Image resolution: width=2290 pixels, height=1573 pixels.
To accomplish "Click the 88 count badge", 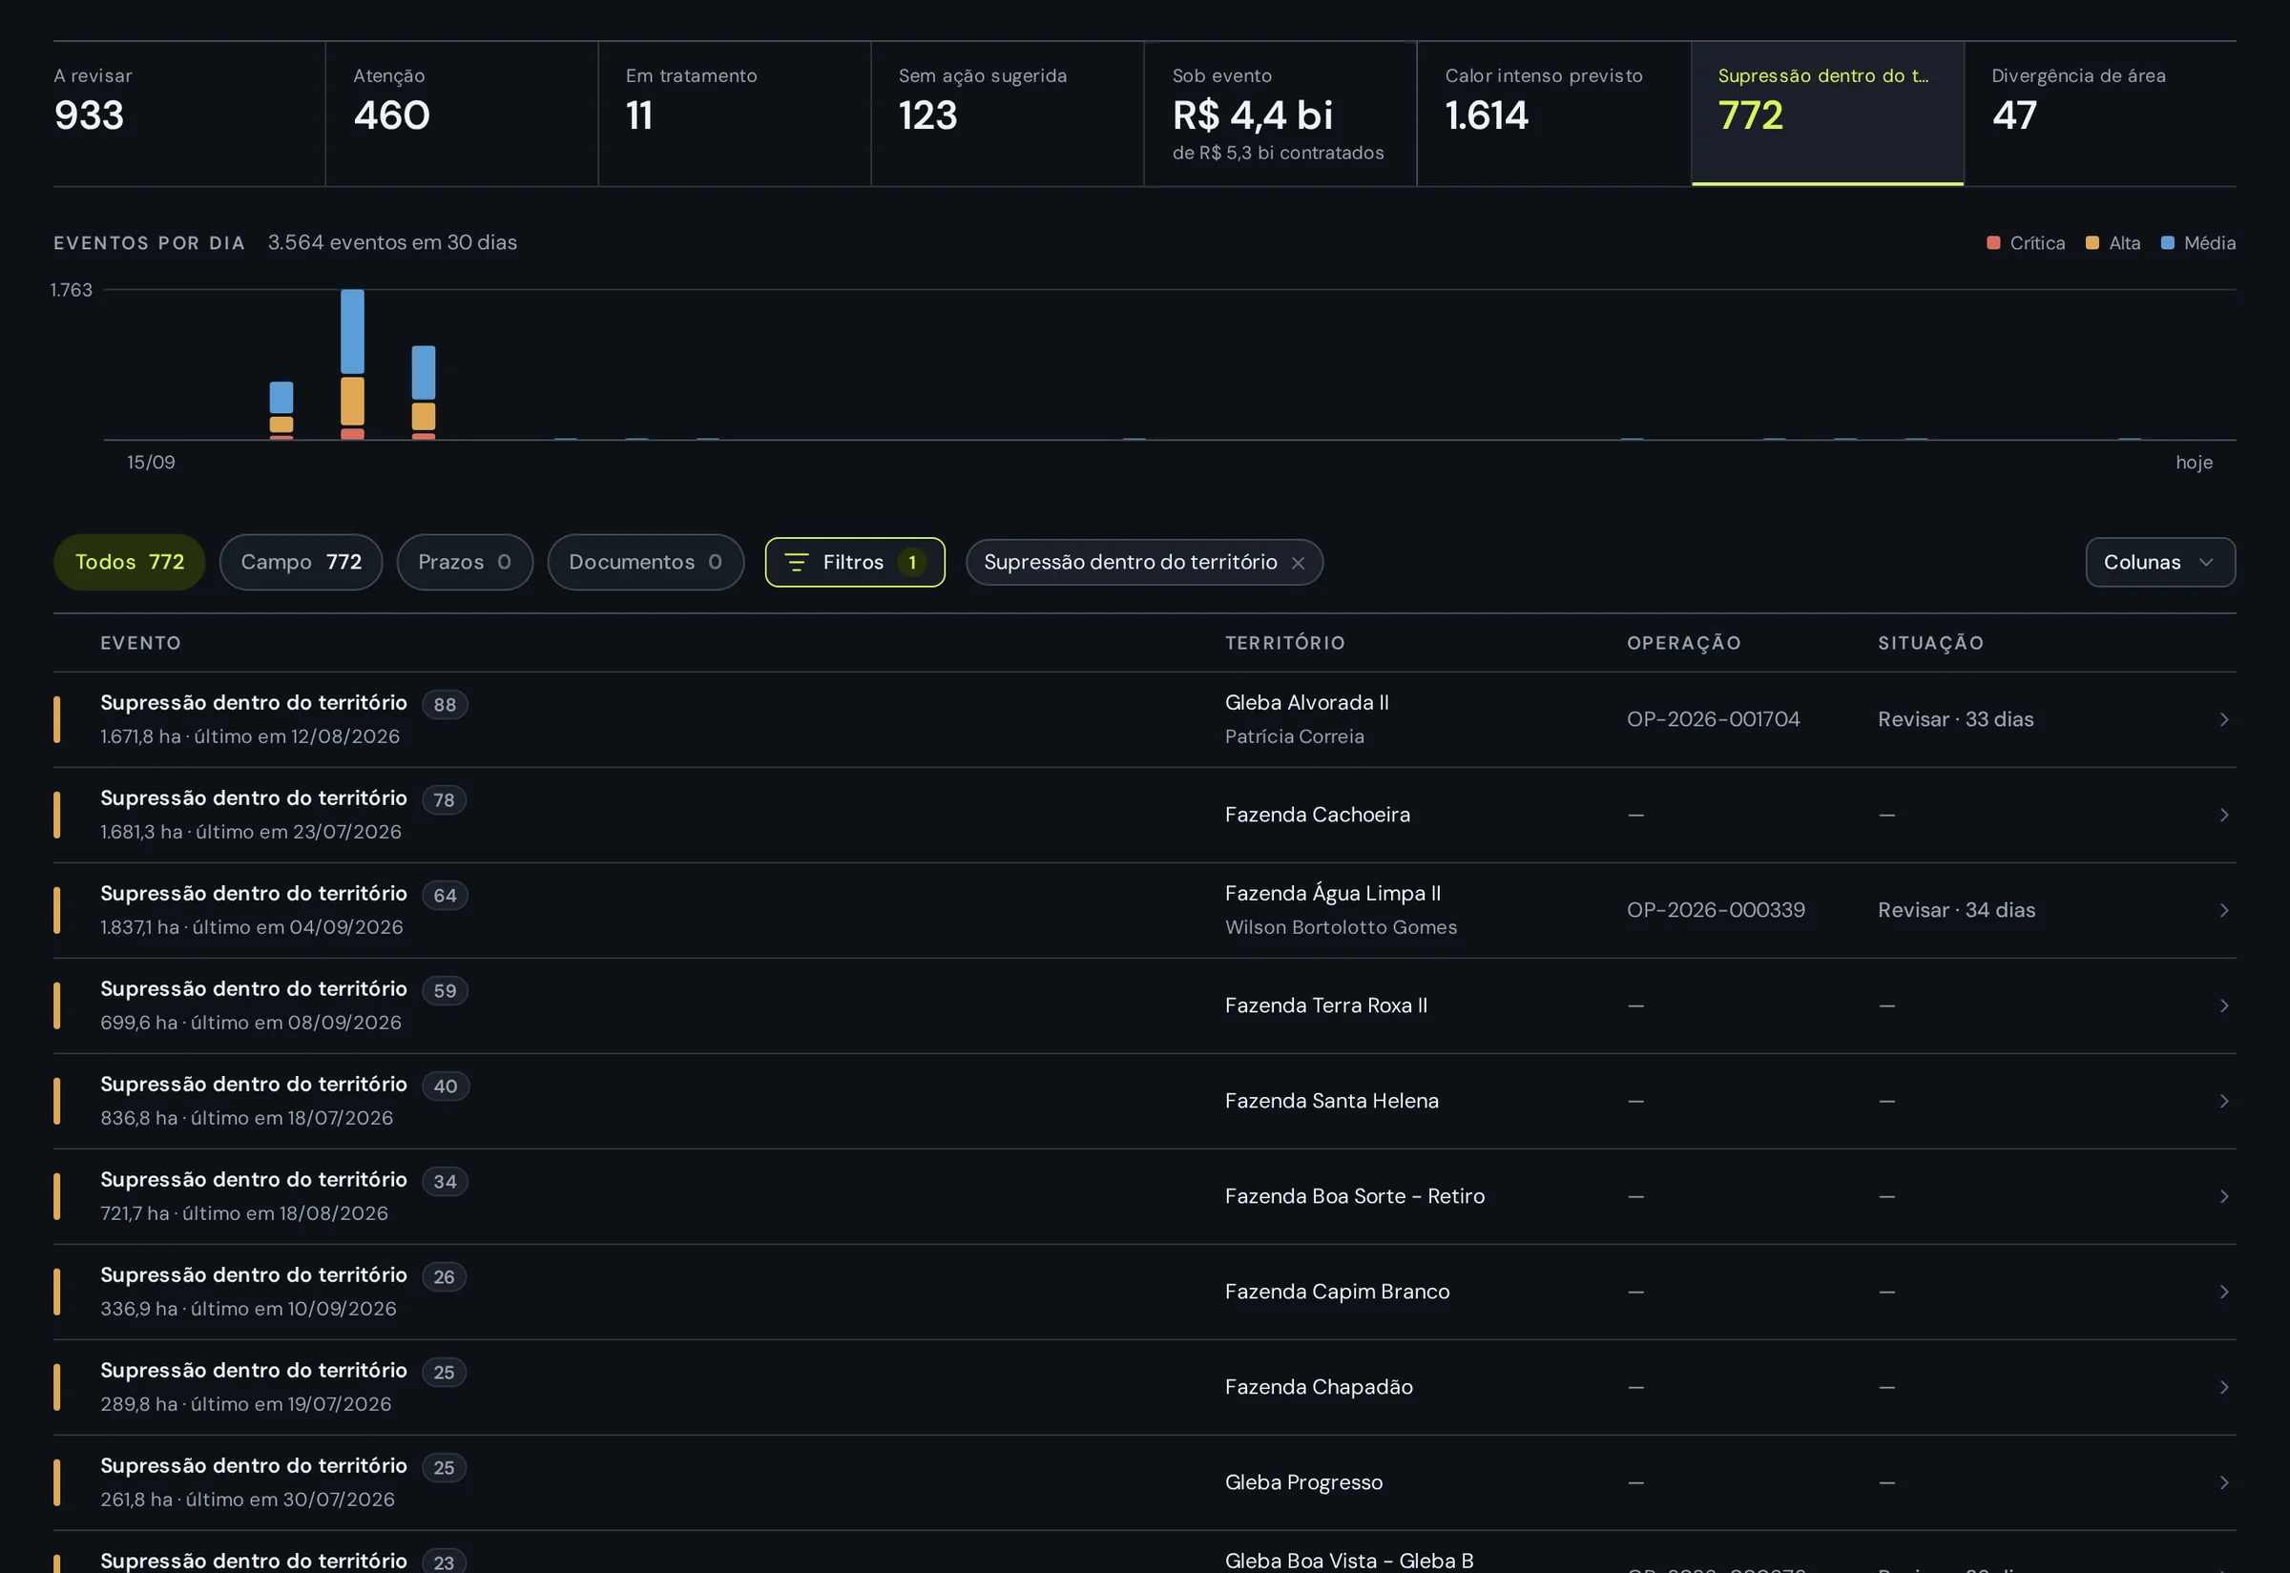I will [445, 705].
